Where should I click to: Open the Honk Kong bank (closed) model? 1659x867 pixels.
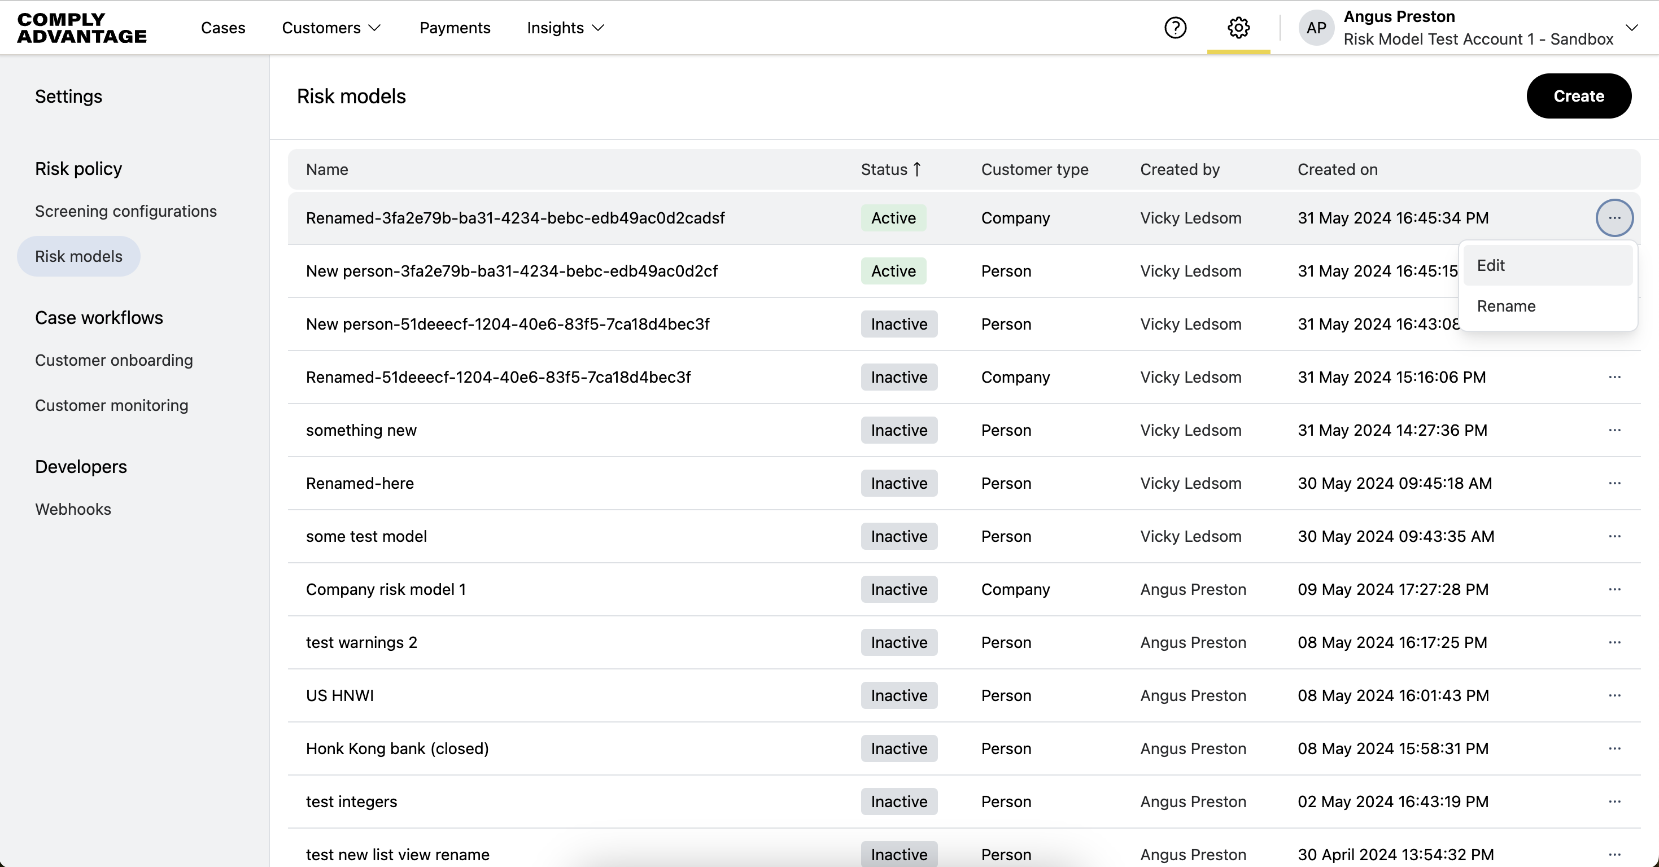click(397, 748)
